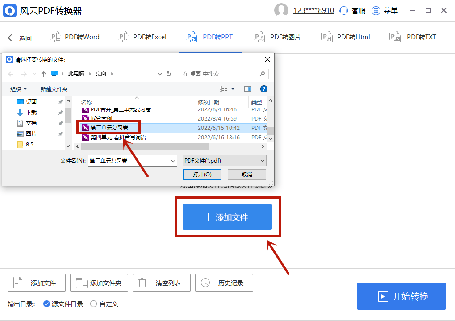Screen dimensions: 455x321
Task: Click the back arrow inside the file dialog
Action: (x=10, y=74)
